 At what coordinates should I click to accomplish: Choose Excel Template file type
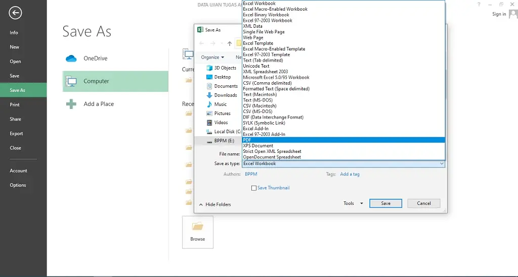point(343,43)
